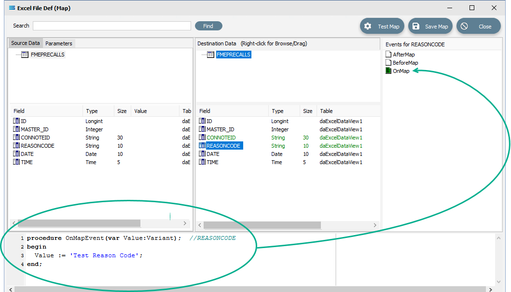
Task: Click the end; line in code editor
Action: click(34, 264)
